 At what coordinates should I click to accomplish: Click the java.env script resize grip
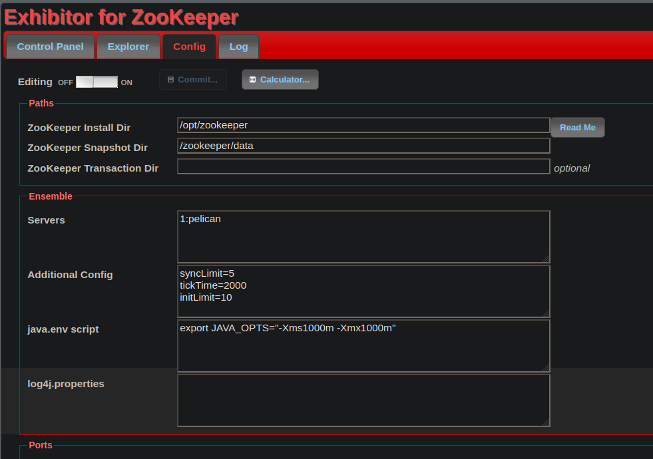546,368
